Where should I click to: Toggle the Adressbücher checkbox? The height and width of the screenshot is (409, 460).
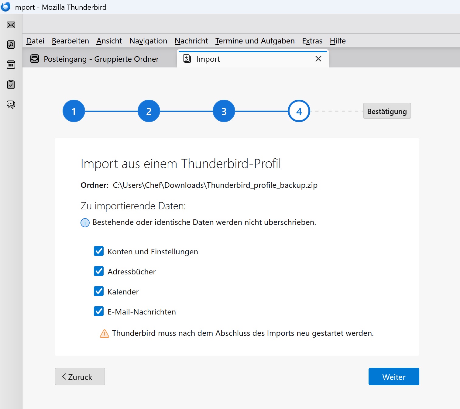pyautogui.click(x=99, y=271)
